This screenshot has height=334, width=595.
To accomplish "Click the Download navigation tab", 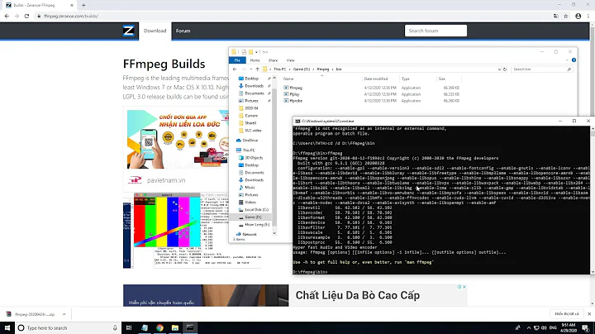I will [155, 31].
